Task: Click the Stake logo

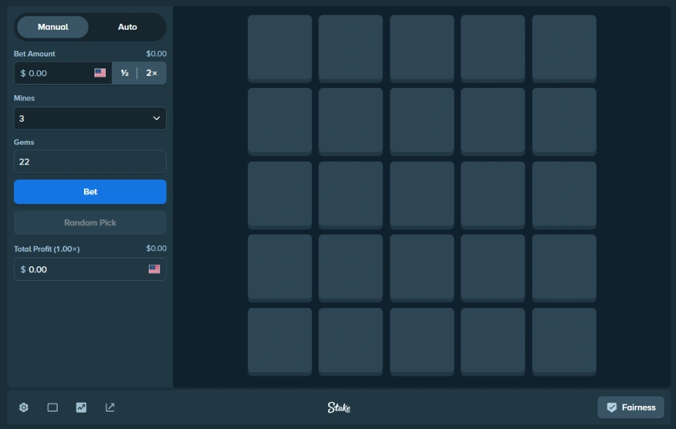Action: [339, 407]
